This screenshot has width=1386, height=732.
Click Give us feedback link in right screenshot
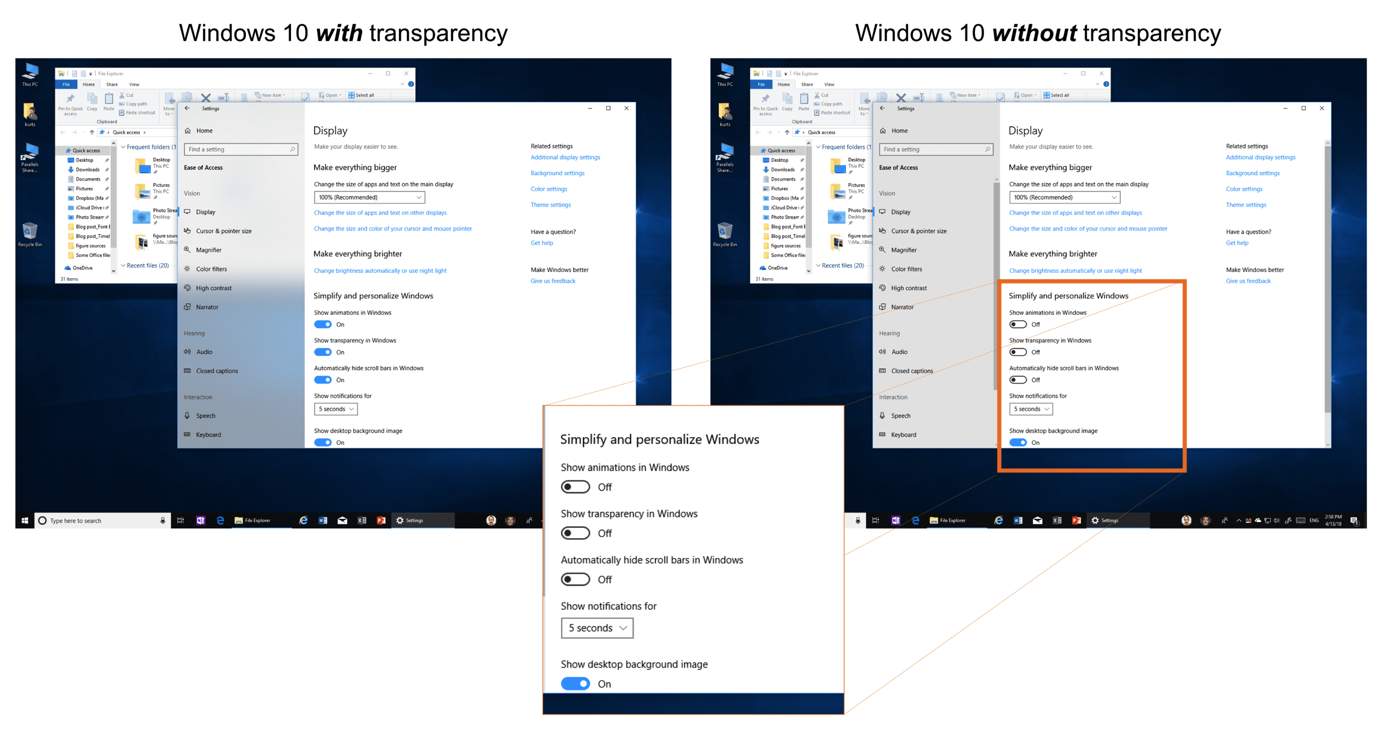point(1247,281)
